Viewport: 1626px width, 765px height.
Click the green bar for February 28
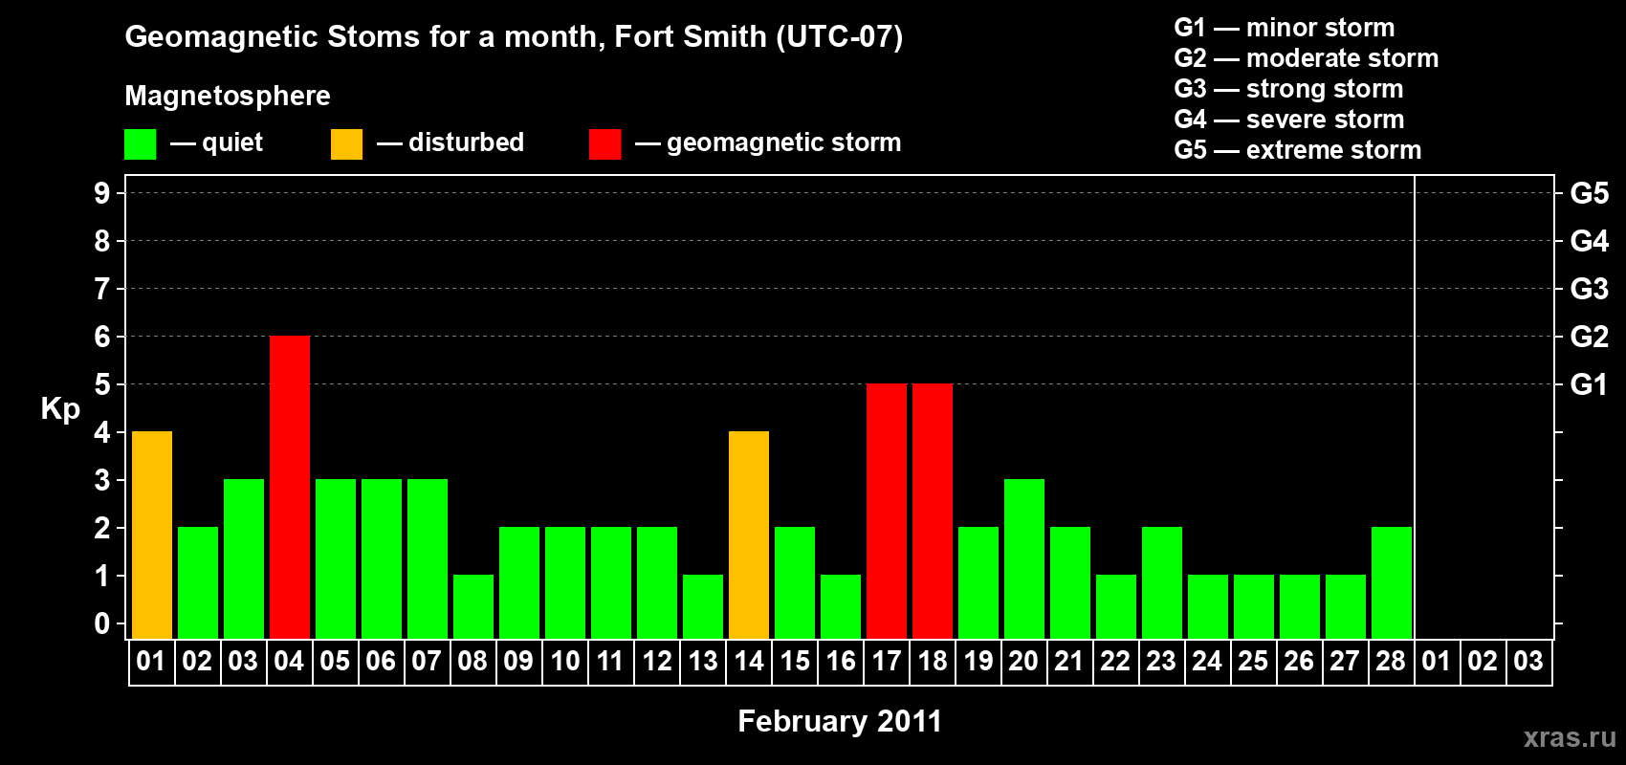1392,582
